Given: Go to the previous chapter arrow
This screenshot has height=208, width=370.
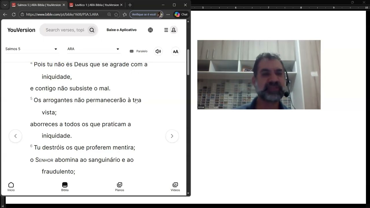Looking at the screenshot, I should (15, 136).
